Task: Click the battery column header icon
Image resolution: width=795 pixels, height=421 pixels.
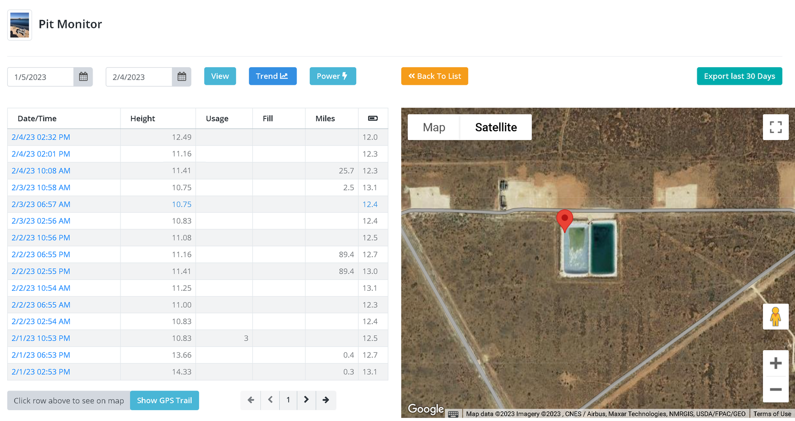Action: (373, 118)
